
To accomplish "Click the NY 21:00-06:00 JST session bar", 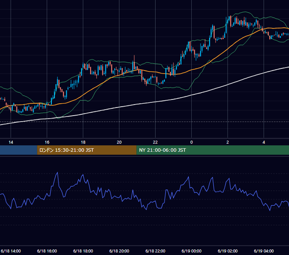I will 212,150.
